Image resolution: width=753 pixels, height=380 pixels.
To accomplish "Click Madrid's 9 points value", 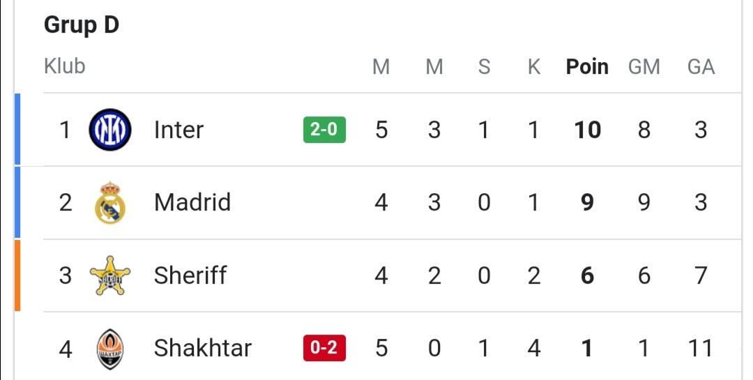I will (x=587, y=203).
